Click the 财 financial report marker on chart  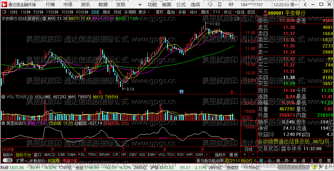pyautogui.click(x=181, y=92)
